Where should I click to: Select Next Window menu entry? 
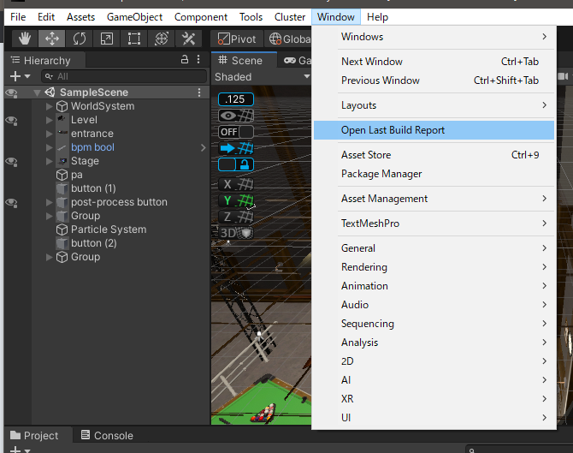pos(434,62)
